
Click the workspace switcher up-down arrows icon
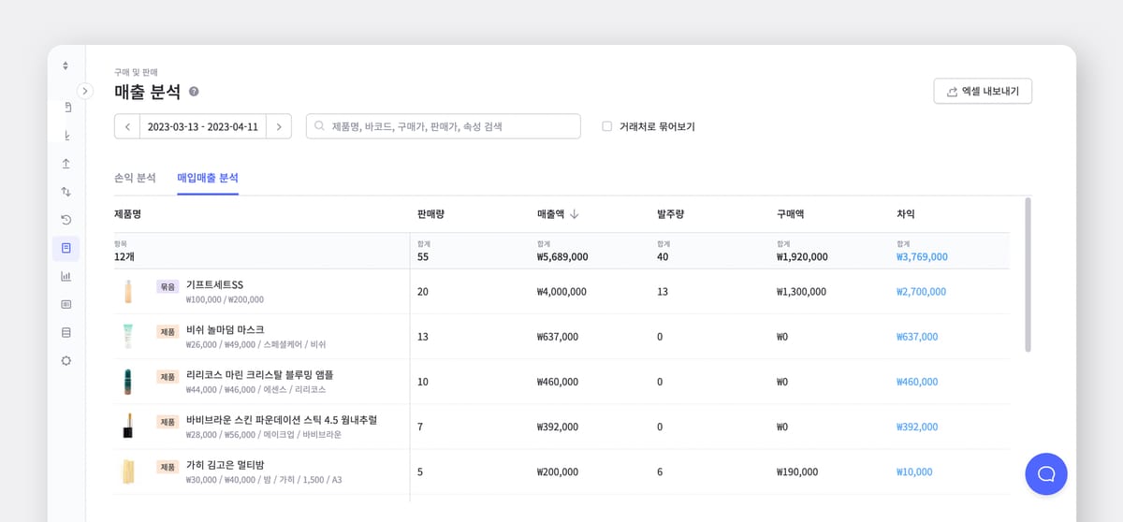pyautogui.click(x=66, y=65)
